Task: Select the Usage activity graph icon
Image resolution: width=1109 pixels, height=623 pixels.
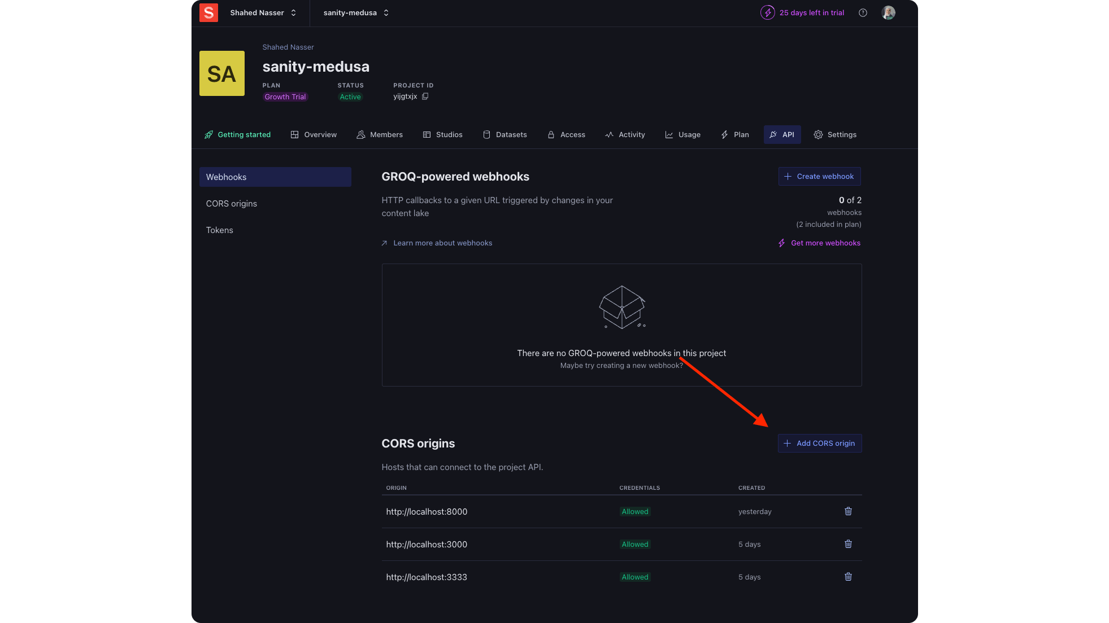Action: pyautogui.click(x=668, y=134)
